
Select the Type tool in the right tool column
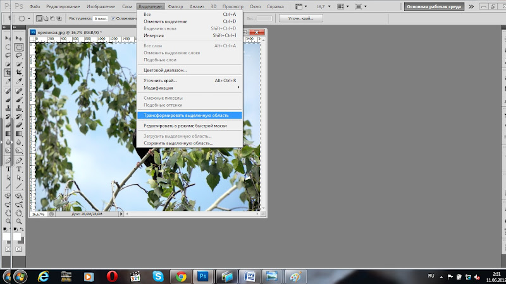[x=19, y=169]
